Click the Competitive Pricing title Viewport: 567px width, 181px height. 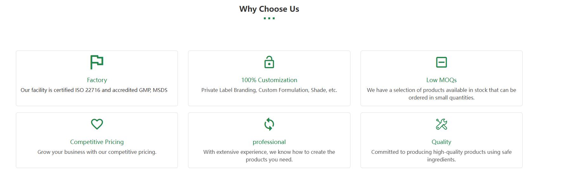point(97,142)
